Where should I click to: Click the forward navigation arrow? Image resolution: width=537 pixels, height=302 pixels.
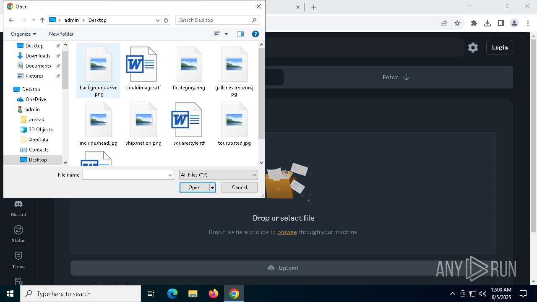tap(23, 20)
